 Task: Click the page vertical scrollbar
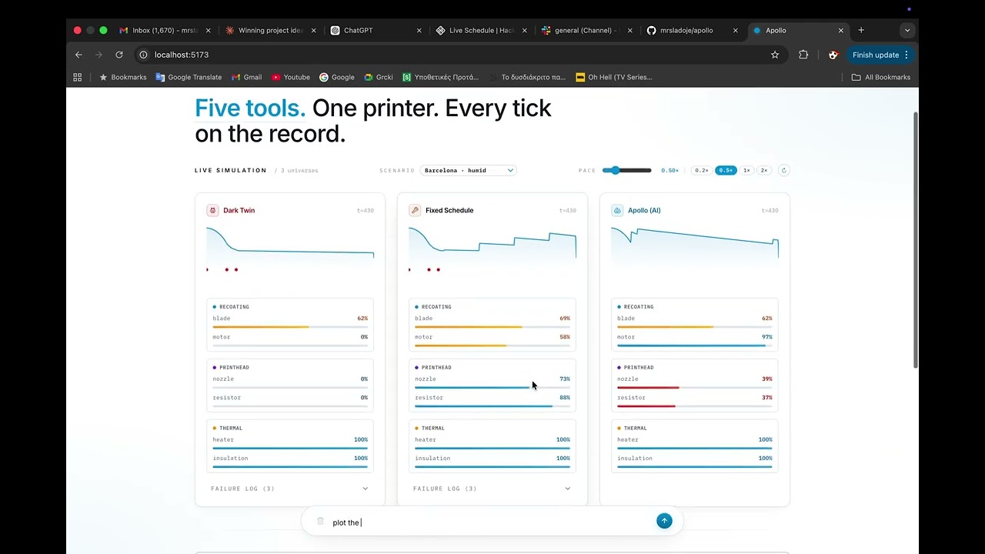pos(915,240)
